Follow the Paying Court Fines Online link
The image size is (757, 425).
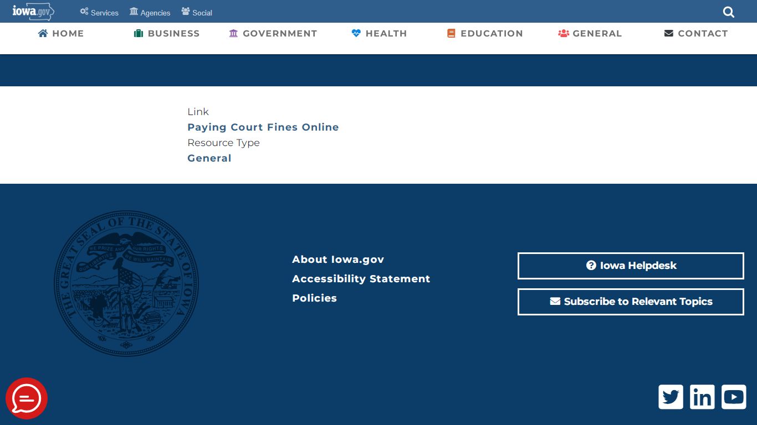tap(263, 127)
